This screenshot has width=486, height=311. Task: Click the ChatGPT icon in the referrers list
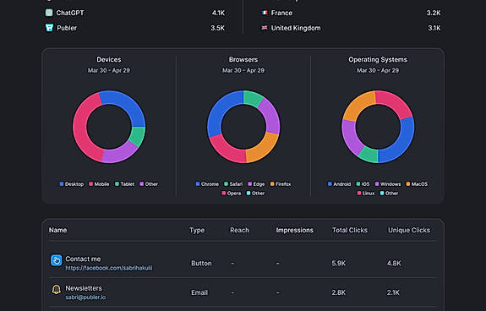pos(49,13)
